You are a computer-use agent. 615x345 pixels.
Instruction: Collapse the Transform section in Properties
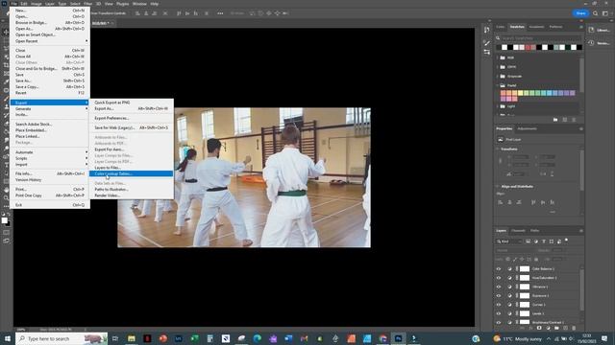tap(498, 149)
